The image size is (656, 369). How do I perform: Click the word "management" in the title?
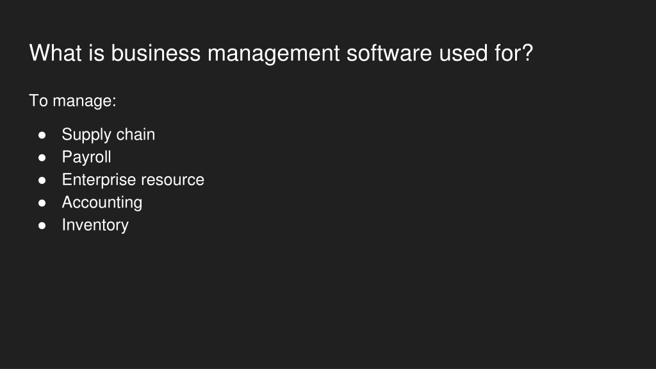[274, 54]
